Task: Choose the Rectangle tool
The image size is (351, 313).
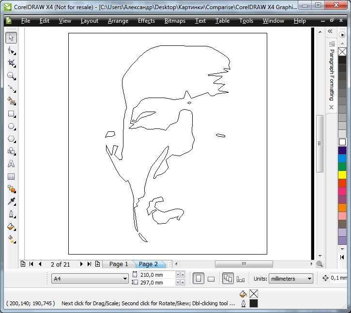Action: coord(11,114)
